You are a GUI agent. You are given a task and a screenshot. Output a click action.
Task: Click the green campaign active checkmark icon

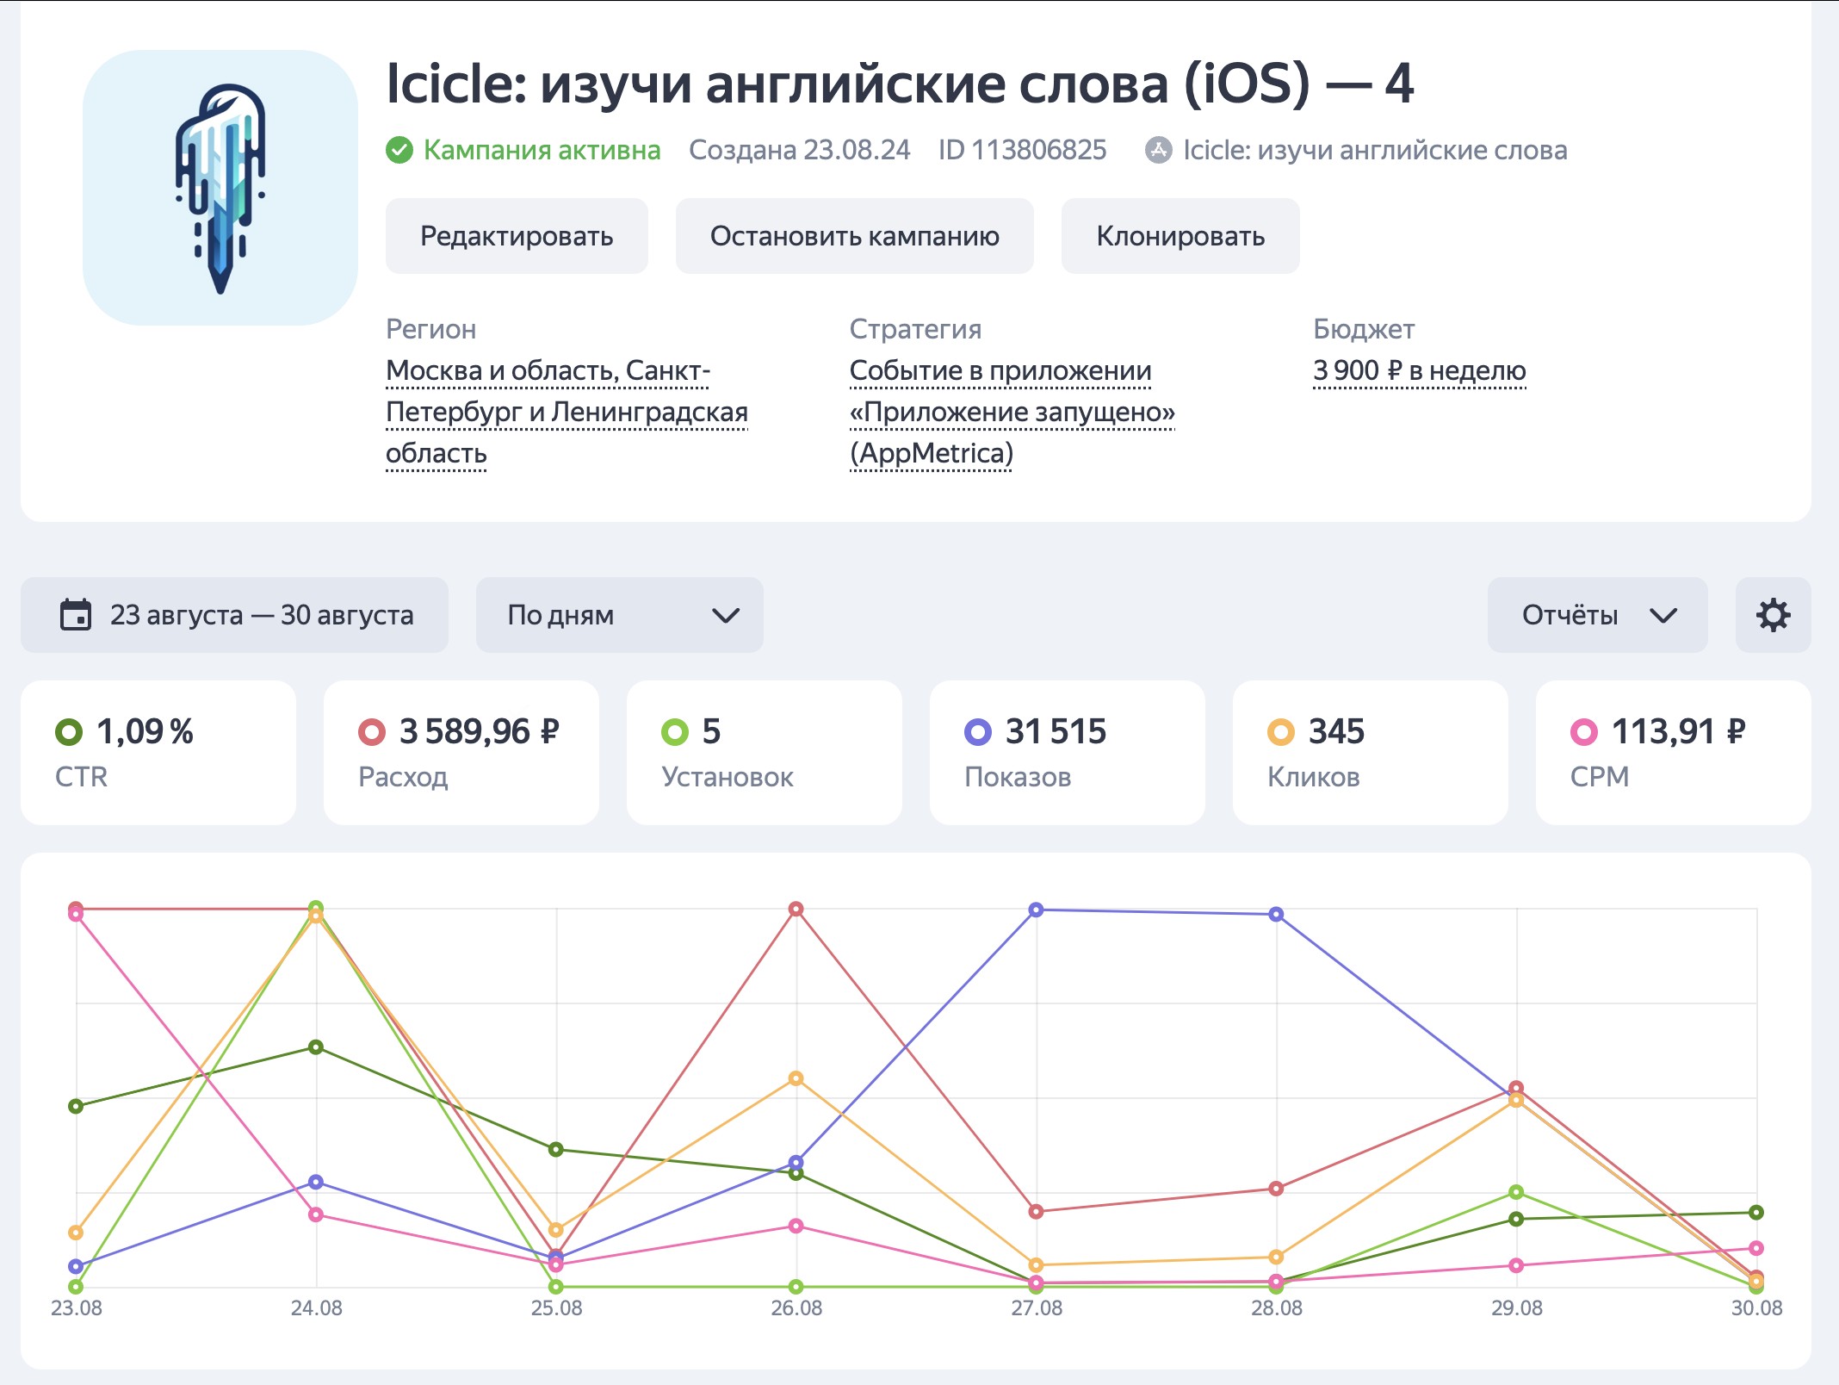tap(399, 150)
